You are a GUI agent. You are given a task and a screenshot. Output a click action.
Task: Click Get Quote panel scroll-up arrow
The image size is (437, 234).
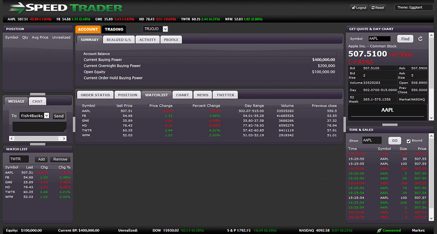[431, 36]
